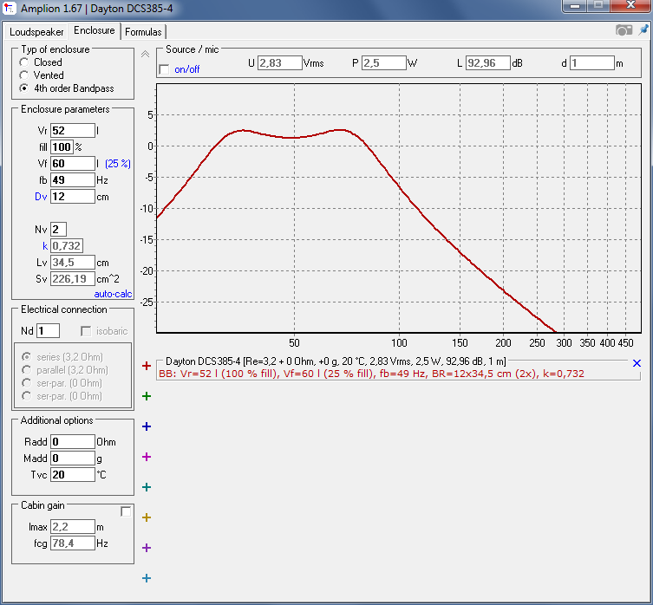This screenshot has height=605, width=653.
Task: Select the 4th order Bandpass enclosure type
Action: [x=24, y=88]
